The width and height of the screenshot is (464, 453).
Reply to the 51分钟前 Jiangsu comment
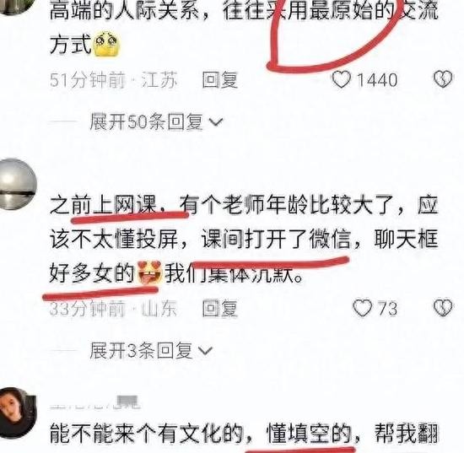220,80
